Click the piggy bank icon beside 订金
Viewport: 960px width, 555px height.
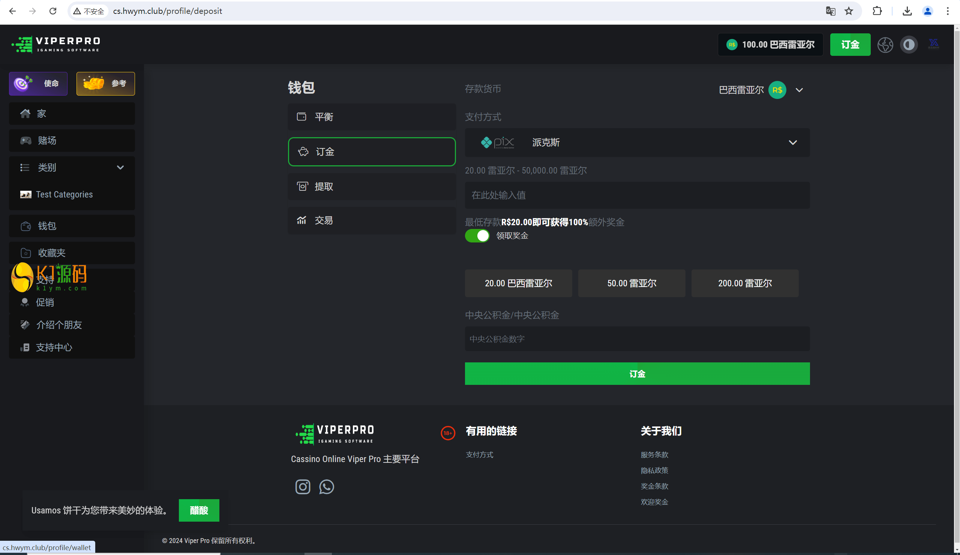click(x=303, y=151)
